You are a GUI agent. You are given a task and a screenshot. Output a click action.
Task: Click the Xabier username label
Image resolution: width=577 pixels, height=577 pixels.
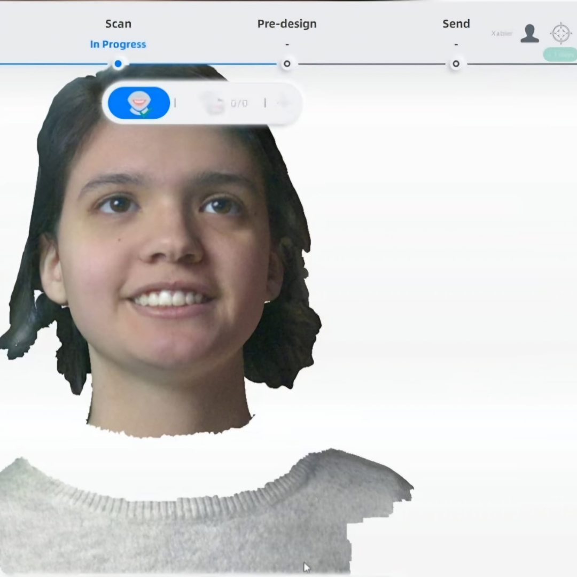click(x=502, y=34)
